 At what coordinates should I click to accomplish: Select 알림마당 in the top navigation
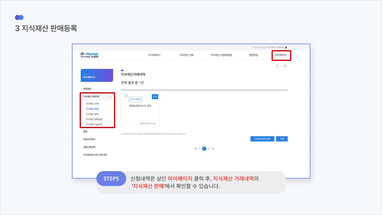click(253, 55)
